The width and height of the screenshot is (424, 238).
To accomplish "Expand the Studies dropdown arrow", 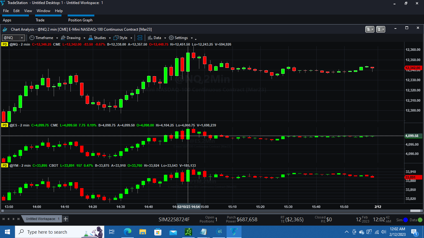I will pyautogui.click(x=110, y=38).
